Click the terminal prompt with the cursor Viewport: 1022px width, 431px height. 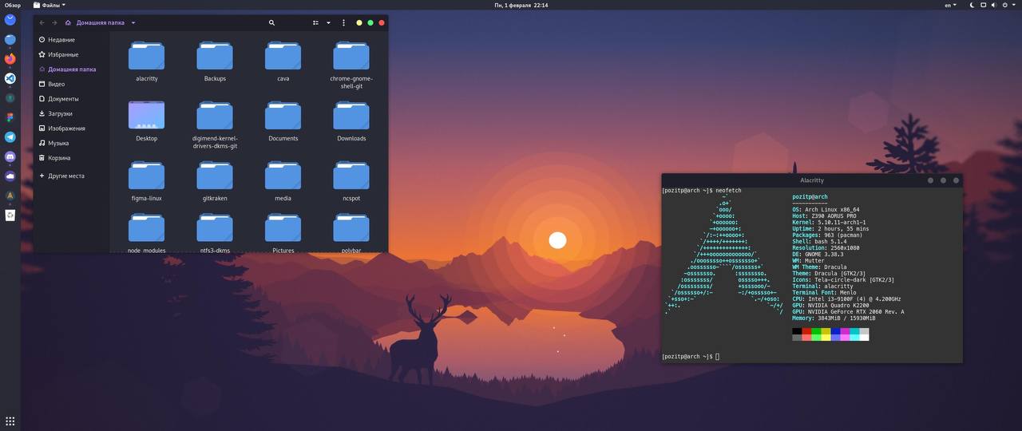pos(691,356)
